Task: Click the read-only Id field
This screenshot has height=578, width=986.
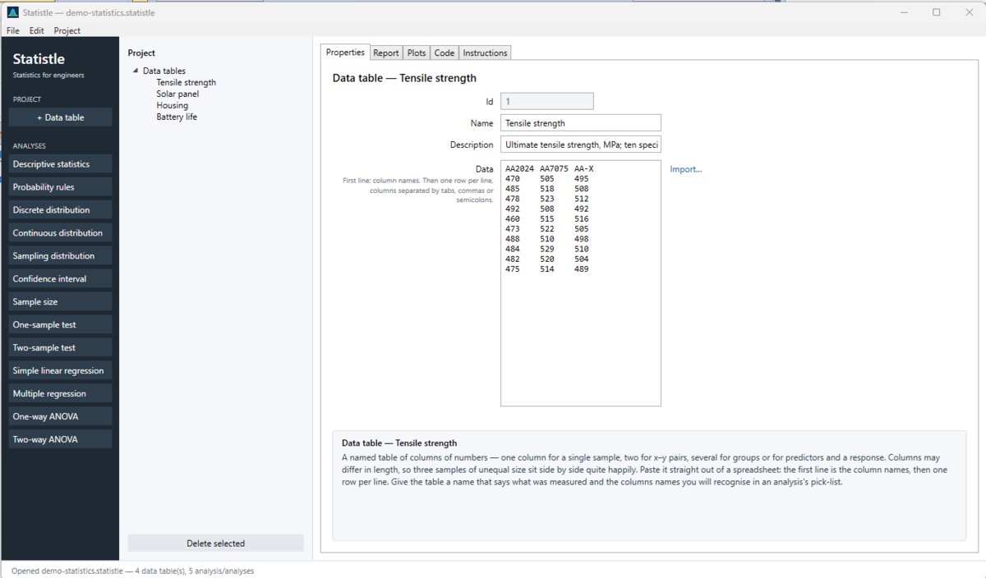Action: coord(547,102)
